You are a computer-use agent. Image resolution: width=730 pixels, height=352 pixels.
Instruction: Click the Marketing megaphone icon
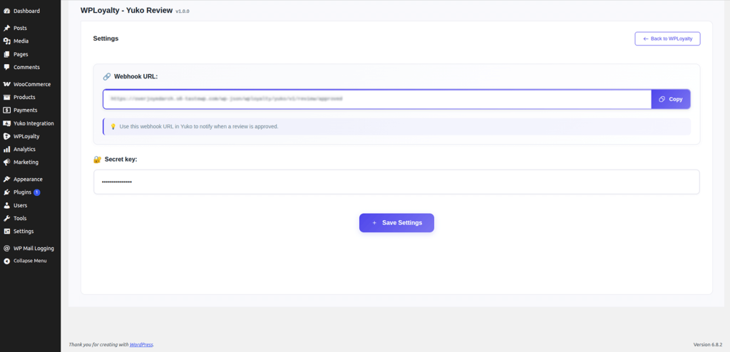pyautogui.click(x=6, y=162)
